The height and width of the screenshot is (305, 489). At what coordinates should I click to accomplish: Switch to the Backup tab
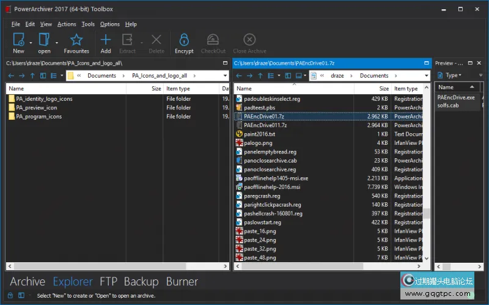(141, 282)
